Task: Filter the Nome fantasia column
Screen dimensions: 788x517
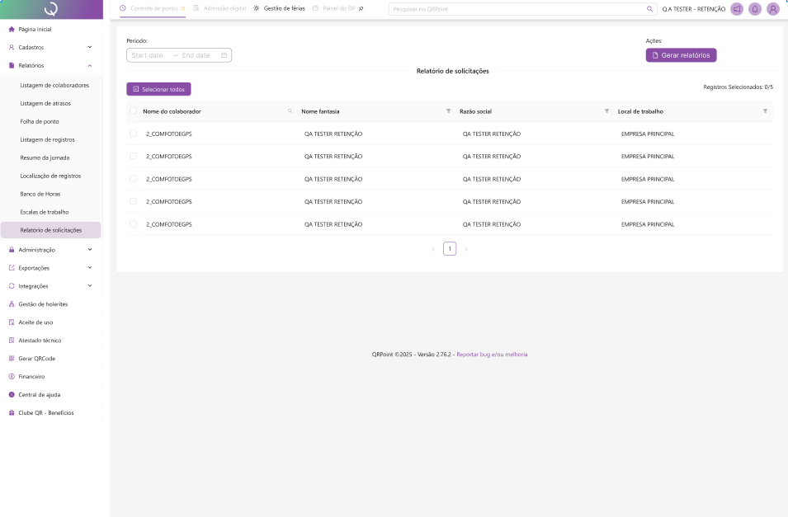Action: [x=448, y=111]
